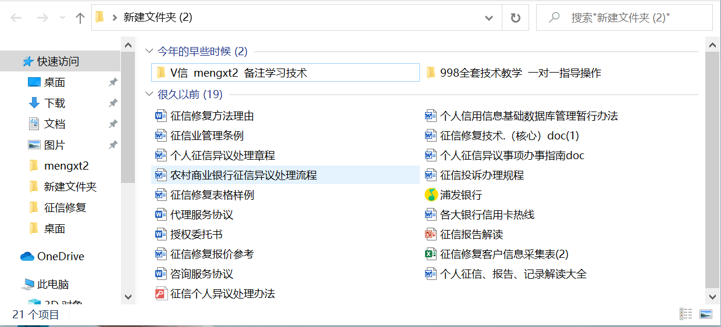The width and height of the screenshot is (721, 327).
Task: Click the Refresh button beside address bar
Action: pyautogui.click(x=515, y=18)
